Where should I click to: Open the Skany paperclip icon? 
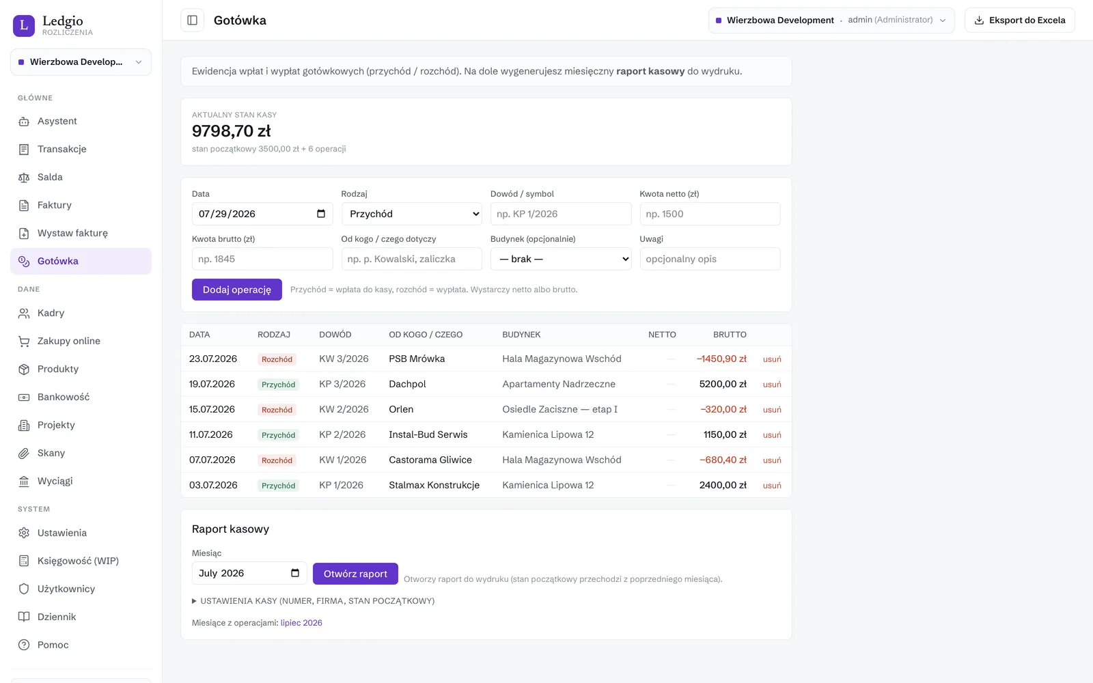point(24,453)
